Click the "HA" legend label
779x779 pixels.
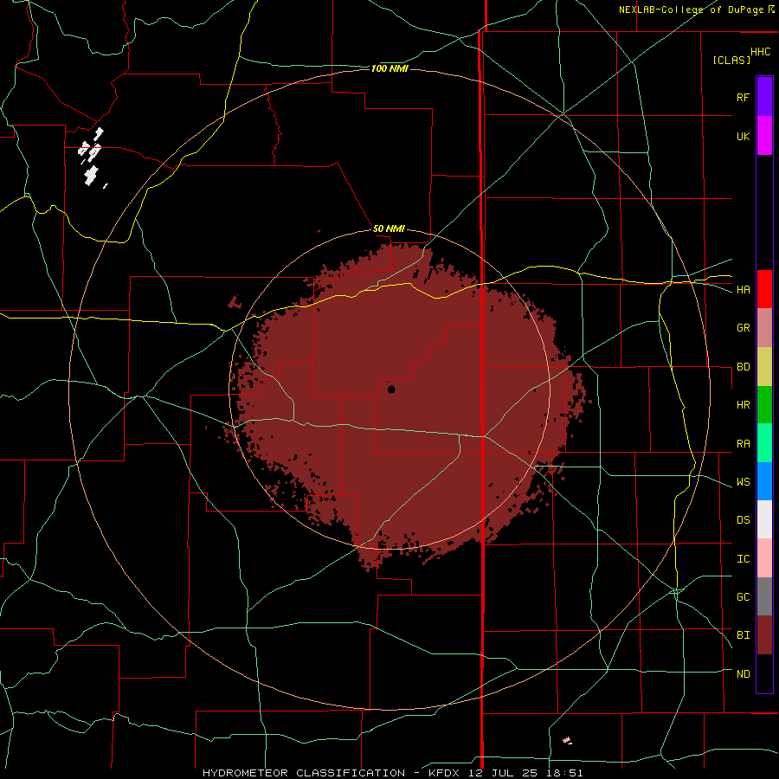tap(743, 290)
